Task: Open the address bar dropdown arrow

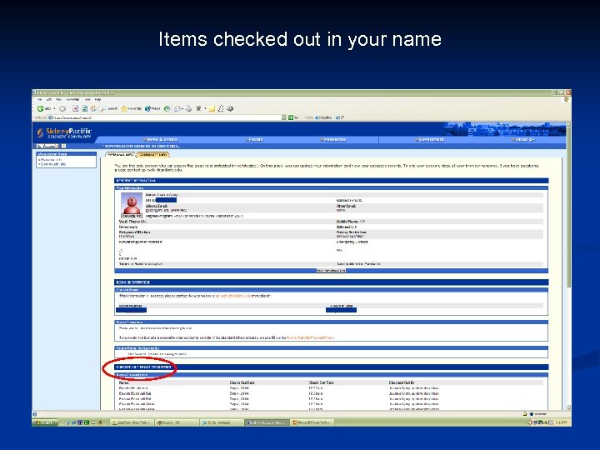Action: [284, 117]
